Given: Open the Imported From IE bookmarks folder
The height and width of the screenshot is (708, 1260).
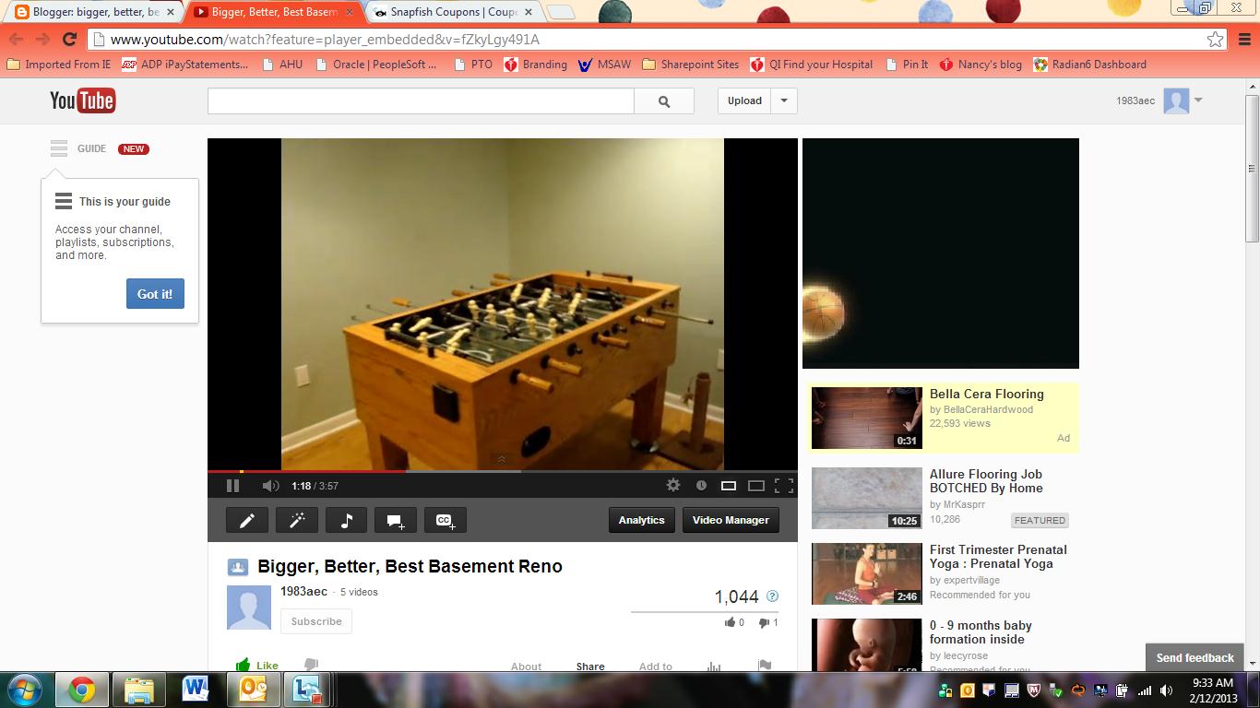Looking at the screenshot, I should [58, 65].
